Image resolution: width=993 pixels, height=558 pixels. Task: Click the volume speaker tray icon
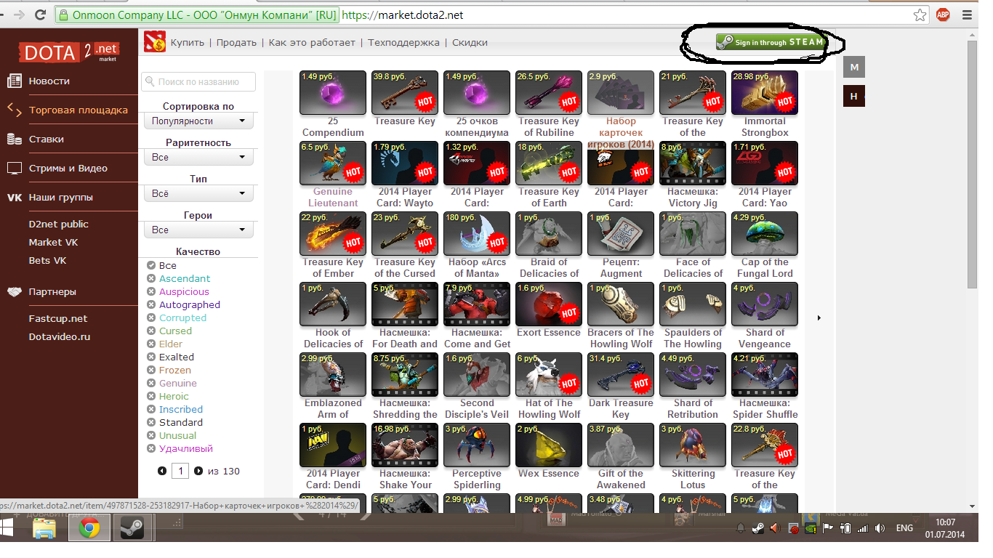880,528
